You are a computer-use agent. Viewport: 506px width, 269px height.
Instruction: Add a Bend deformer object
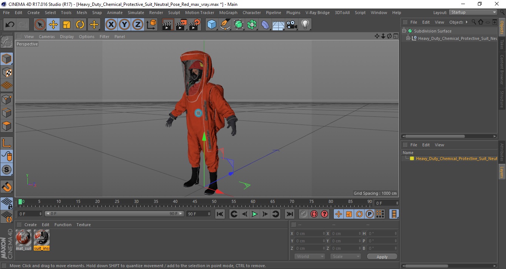click(265, 25)
